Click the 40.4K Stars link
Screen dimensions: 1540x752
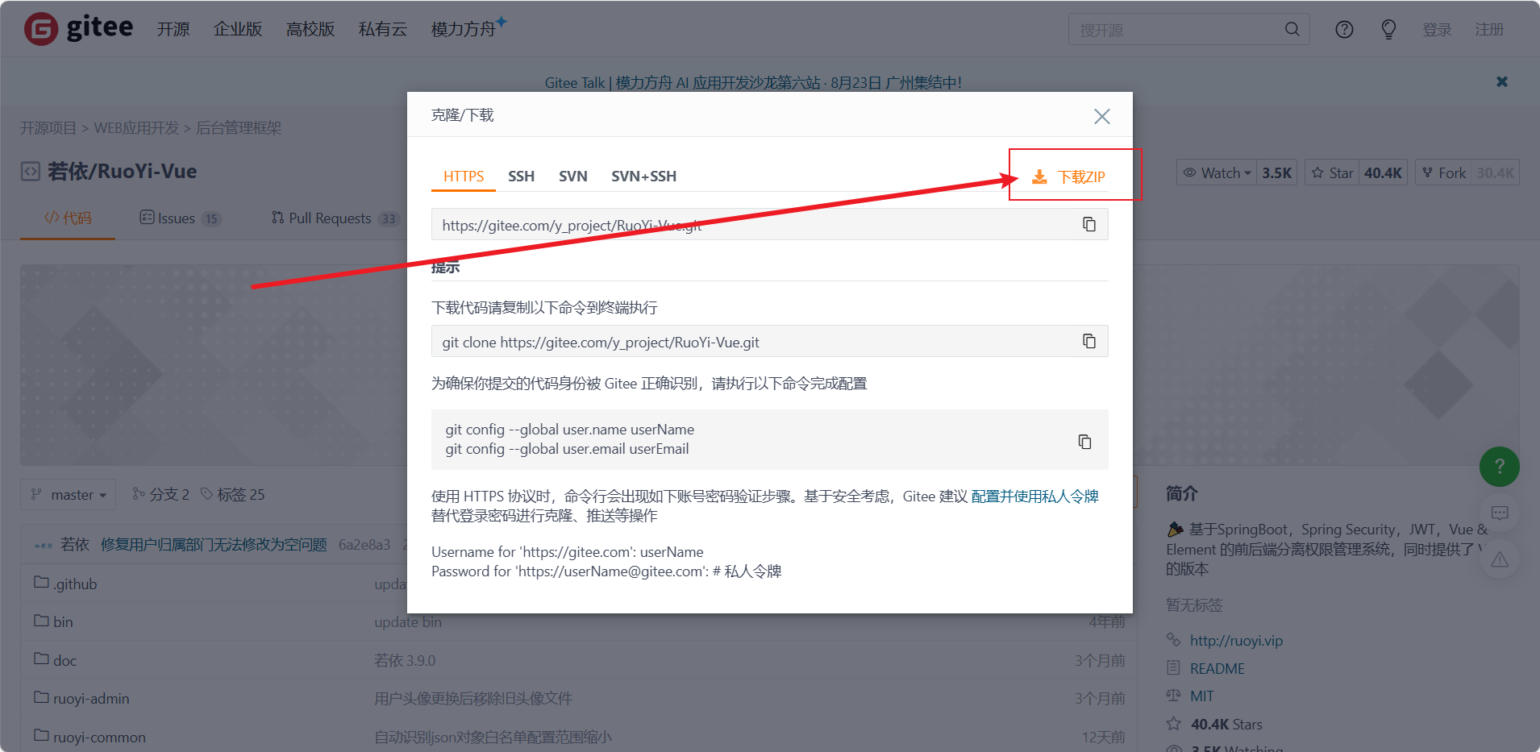(x=1226, y=724)
